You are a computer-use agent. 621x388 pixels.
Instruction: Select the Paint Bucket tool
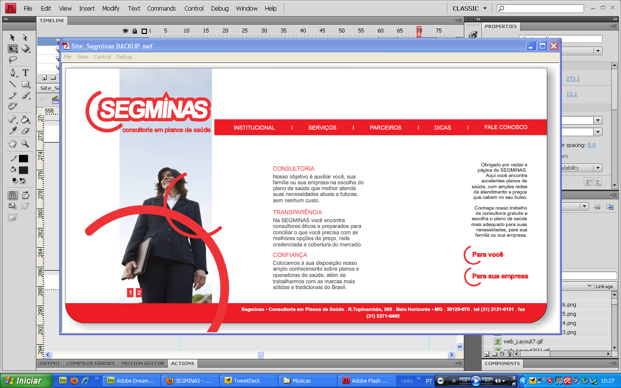click(25, 119)
